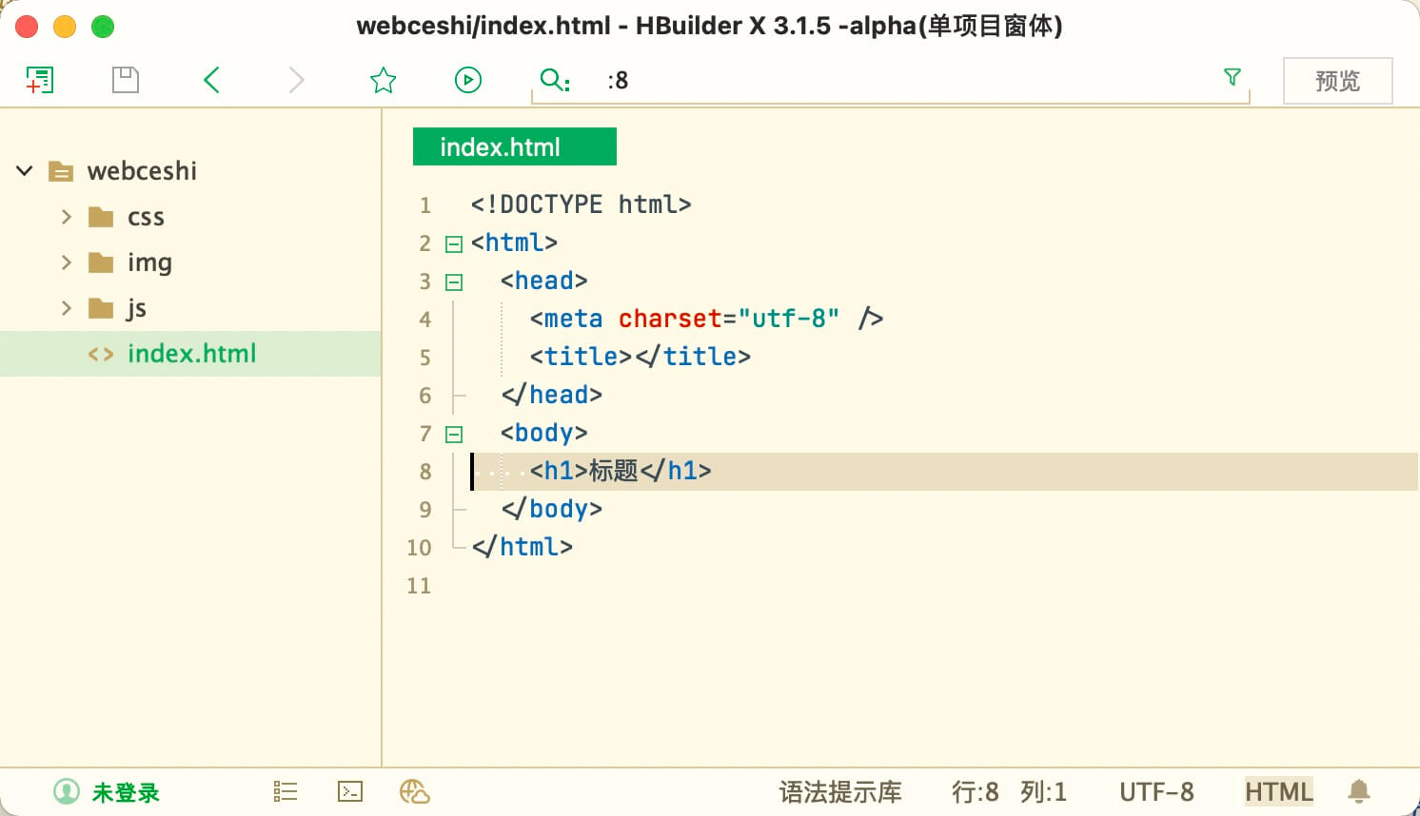This screenshot has height=816, width=1420.
Task: Click the DOCTYPE html declaration text
Action: pos(581,204)
